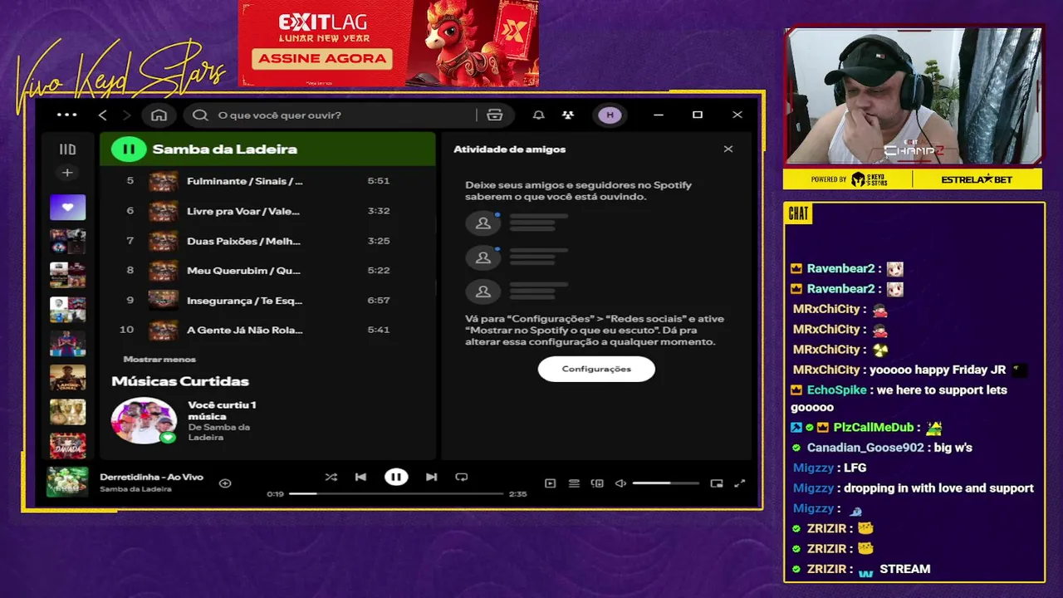This screenshot has height=598, width=1063.
Task: Open the Spotify Home page
Action: tap(159, 115)
